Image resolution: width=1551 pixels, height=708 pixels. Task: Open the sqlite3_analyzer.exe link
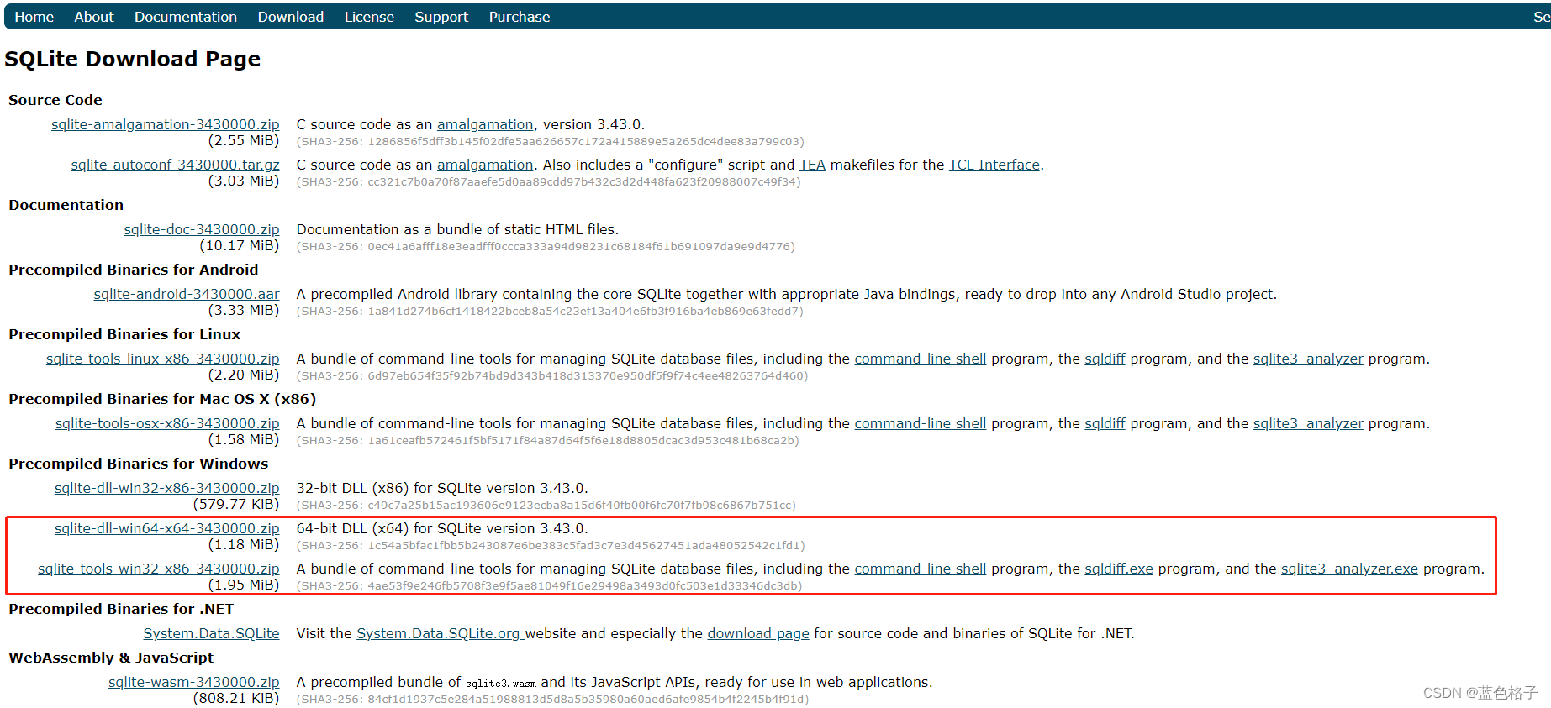click(x=1349, y=569)
